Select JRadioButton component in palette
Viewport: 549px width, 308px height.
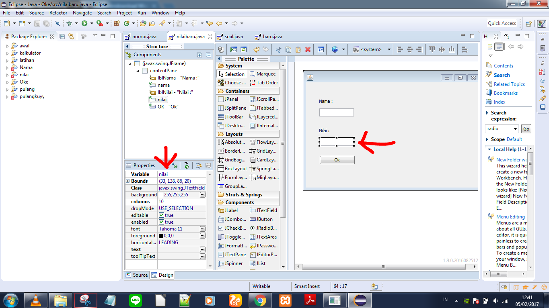coord(263,228)
